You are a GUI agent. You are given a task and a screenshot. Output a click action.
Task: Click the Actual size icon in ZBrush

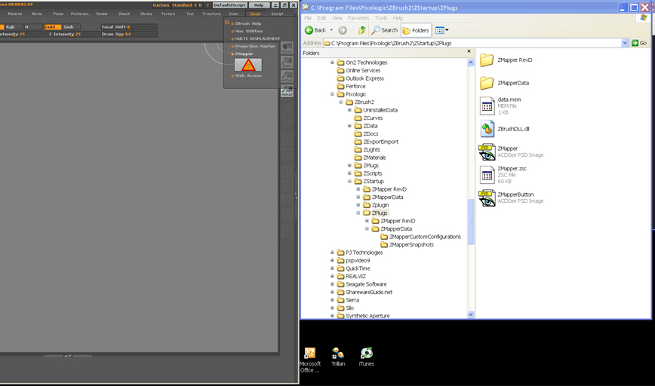pos(287,76)
